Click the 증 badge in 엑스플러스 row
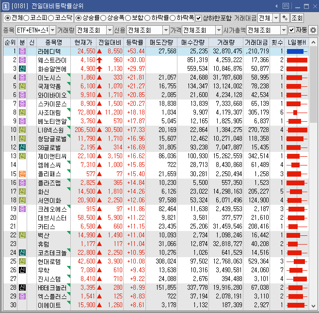Viewport: 319px width, 313px height. coord(22,296)
